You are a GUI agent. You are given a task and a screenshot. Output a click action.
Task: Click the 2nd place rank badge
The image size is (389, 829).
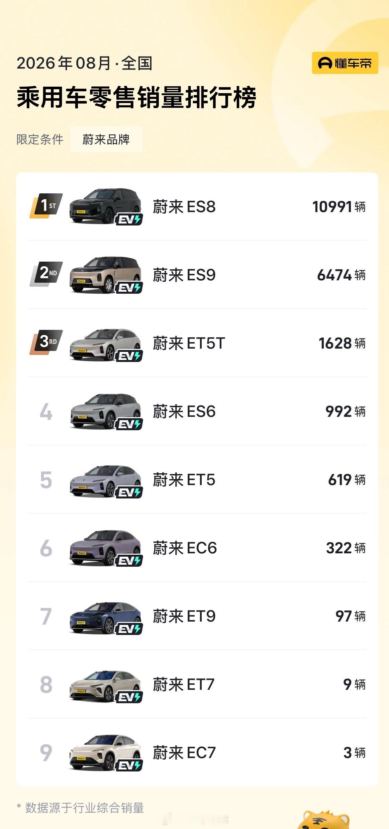[46, 274]
